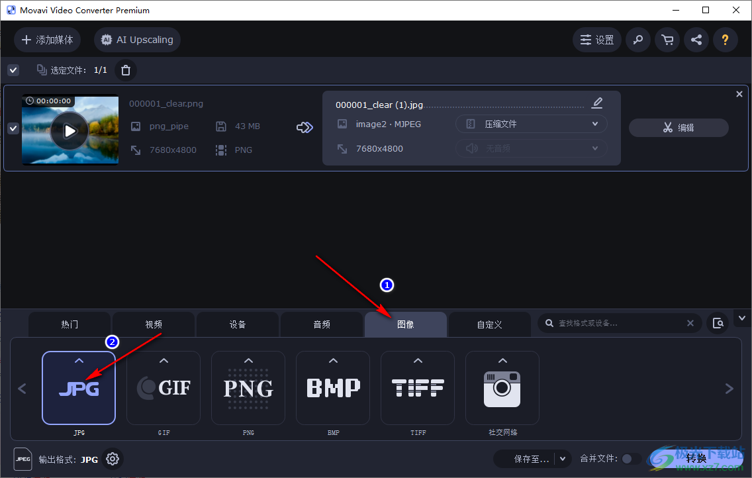The height and width of the screenshot is (478, 752).
Task: Click the png_pipe codec text
Action: coord(169,126)
